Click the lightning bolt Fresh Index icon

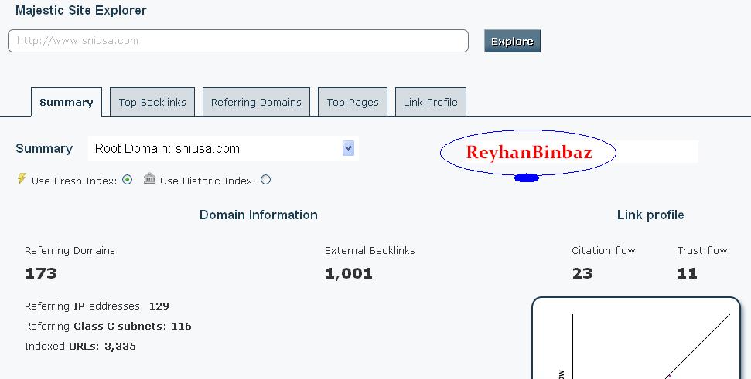(22, 179)
